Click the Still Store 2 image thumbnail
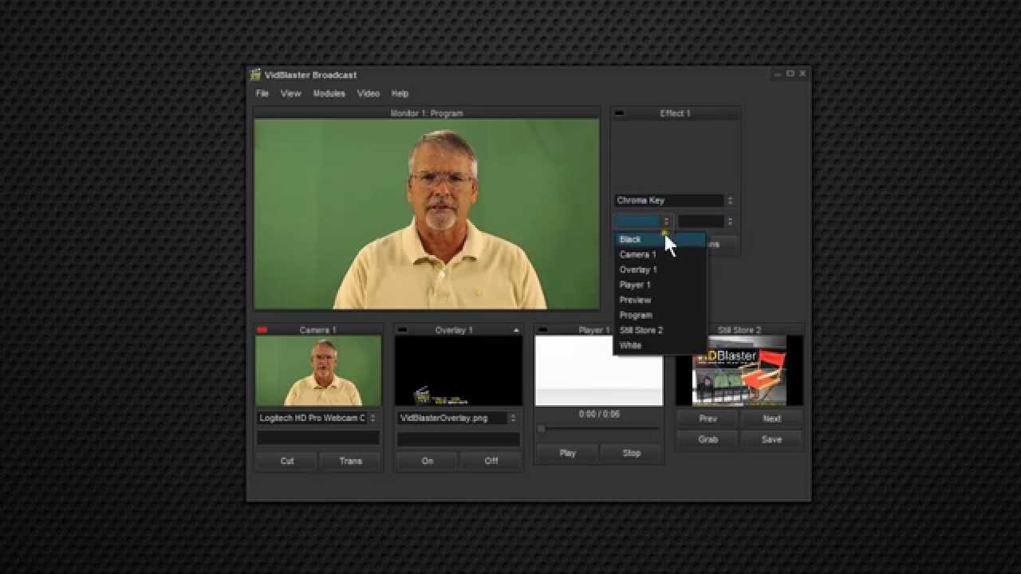1021x574 pixels. pyautogui.click(x=739, y=371)
